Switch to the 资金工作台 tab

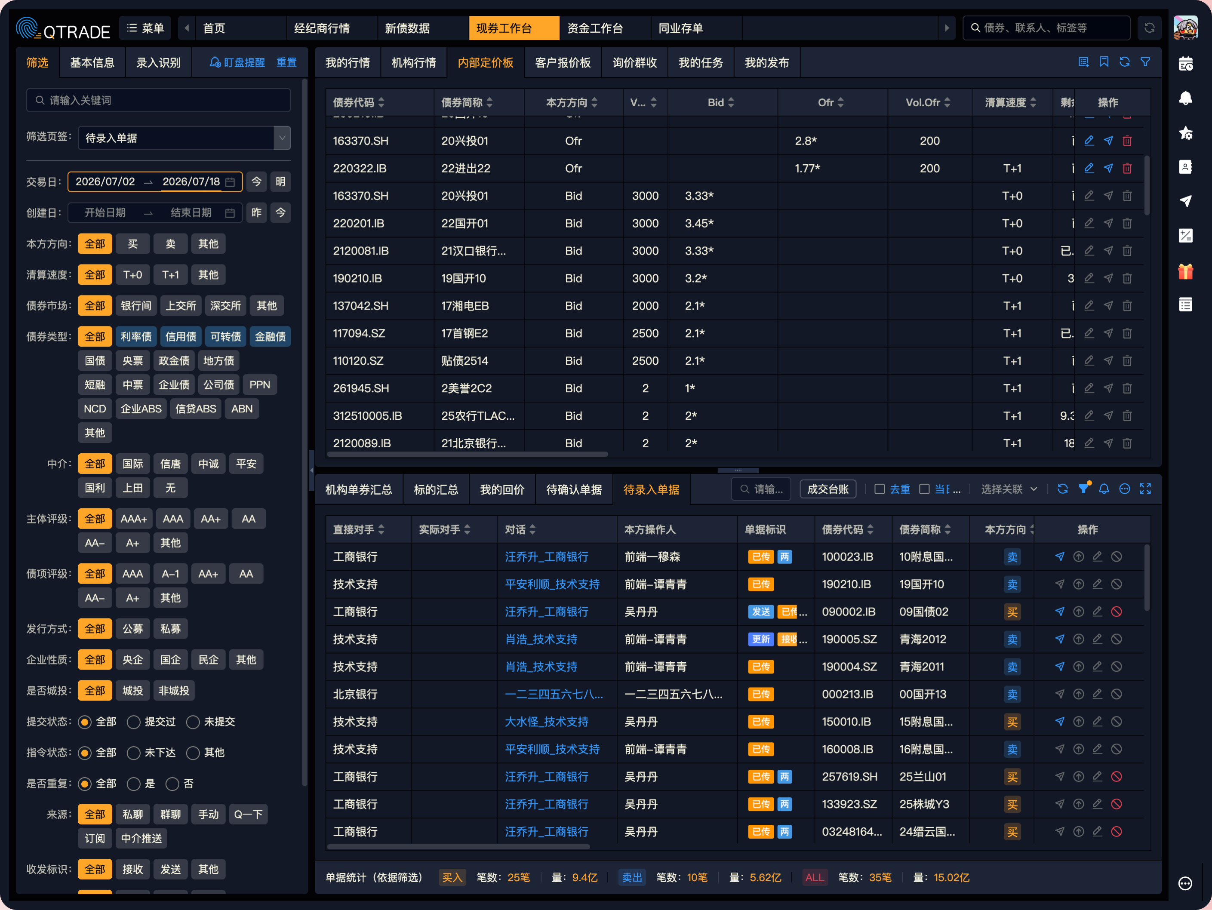tap(595, 28)
